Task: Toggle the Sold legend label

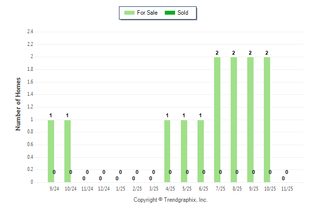Action: [183, 13]
